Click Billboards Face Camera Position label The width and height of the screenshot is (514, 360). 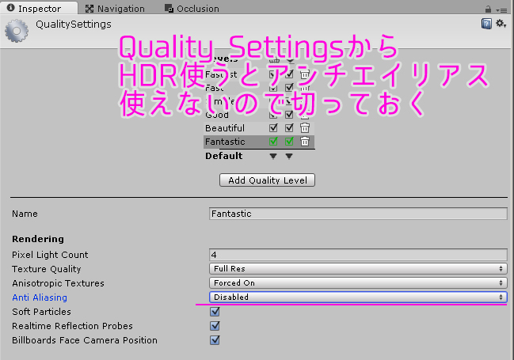coord(85,340)
